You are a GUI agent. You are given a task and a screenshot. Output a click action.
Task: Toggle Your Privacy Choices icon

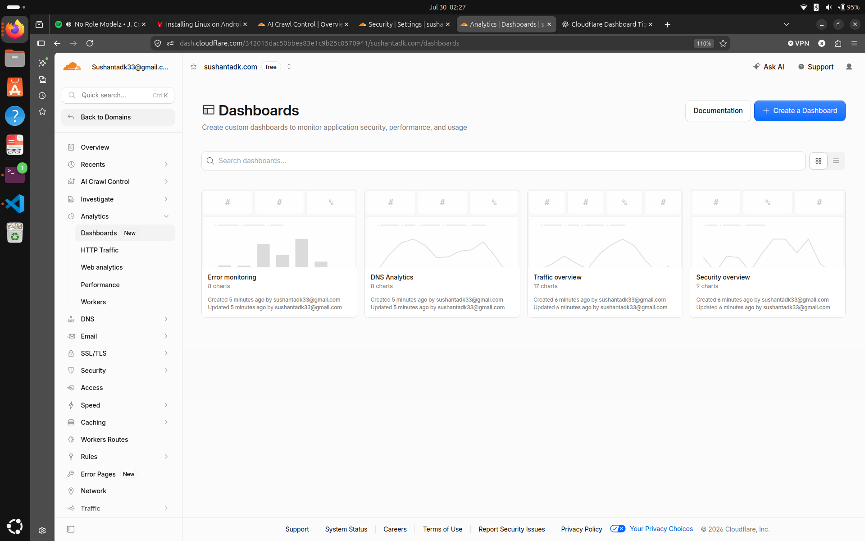(618, 529)
